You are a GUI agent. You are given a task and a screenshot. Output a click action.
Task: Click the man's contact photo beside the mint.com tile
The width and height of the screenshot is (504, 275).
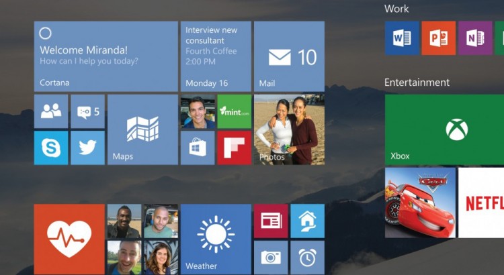[198, 111]
